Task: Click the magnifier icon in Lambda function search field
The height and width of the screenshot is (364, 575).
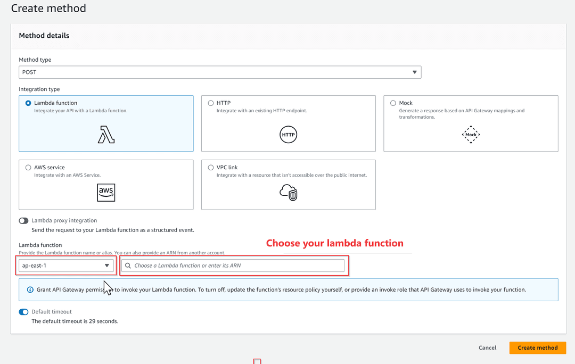Action: (x=128, y=265)
